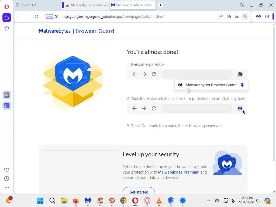Open the extensions cube icon in toolbar
The width and height of the screenshot is (276, 207).
point(267,16)
